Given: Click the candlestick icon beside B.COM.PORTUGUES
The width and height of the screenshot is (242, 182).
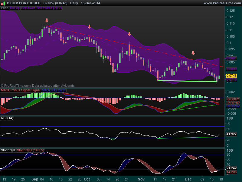Looking at the screenshot, I should coord(3,3).
